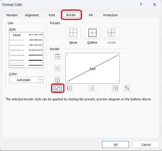This screenshot has height=151, width=162.
Task: Open the Color Automatic dropdown
Action: 26,80
